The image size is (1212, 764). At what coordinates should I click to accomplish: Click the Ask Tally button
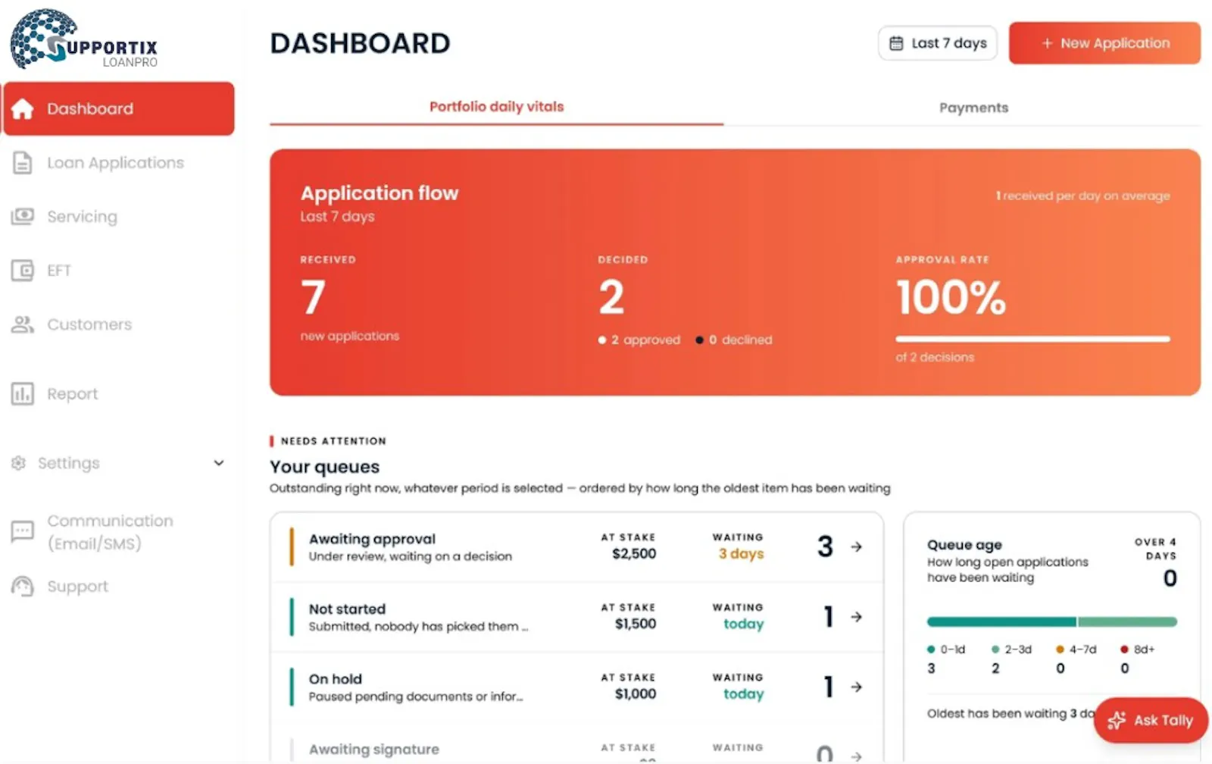coord(1151,720)
